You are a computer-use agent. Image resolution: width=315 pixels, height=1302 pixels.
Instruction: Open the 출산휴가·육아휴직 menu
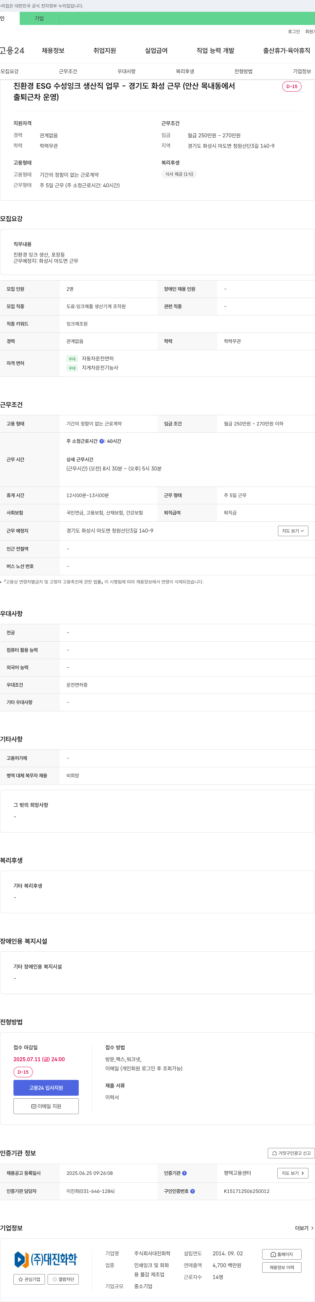(286, 51)
